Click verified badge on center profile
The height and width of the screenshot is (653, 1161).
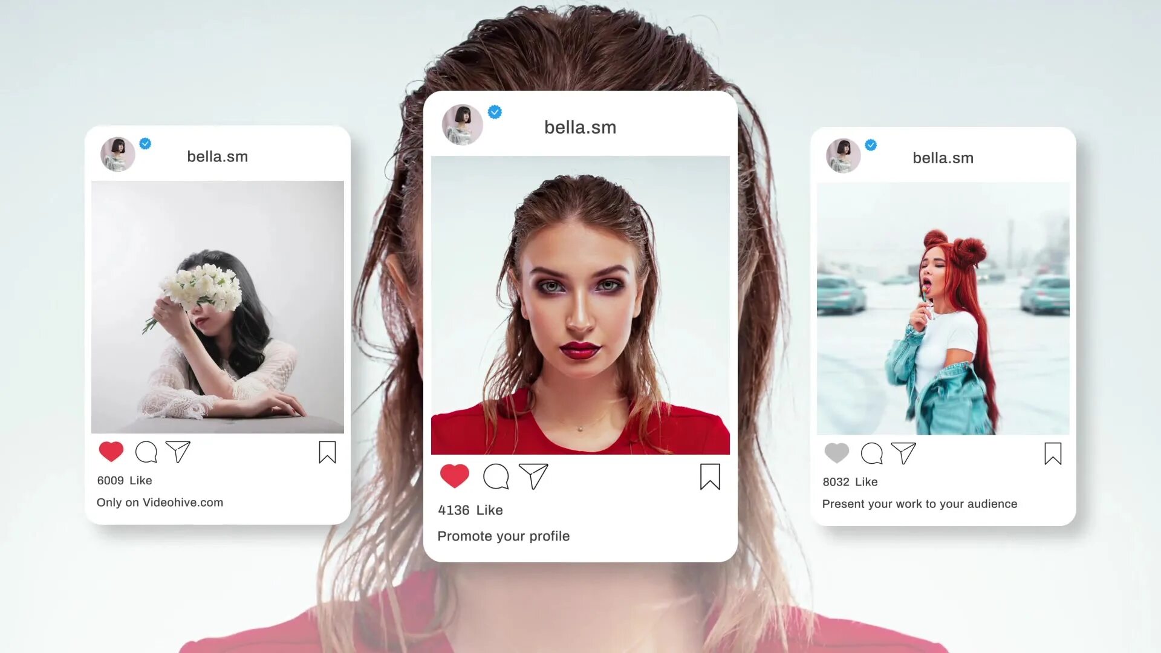pos(495,112)
